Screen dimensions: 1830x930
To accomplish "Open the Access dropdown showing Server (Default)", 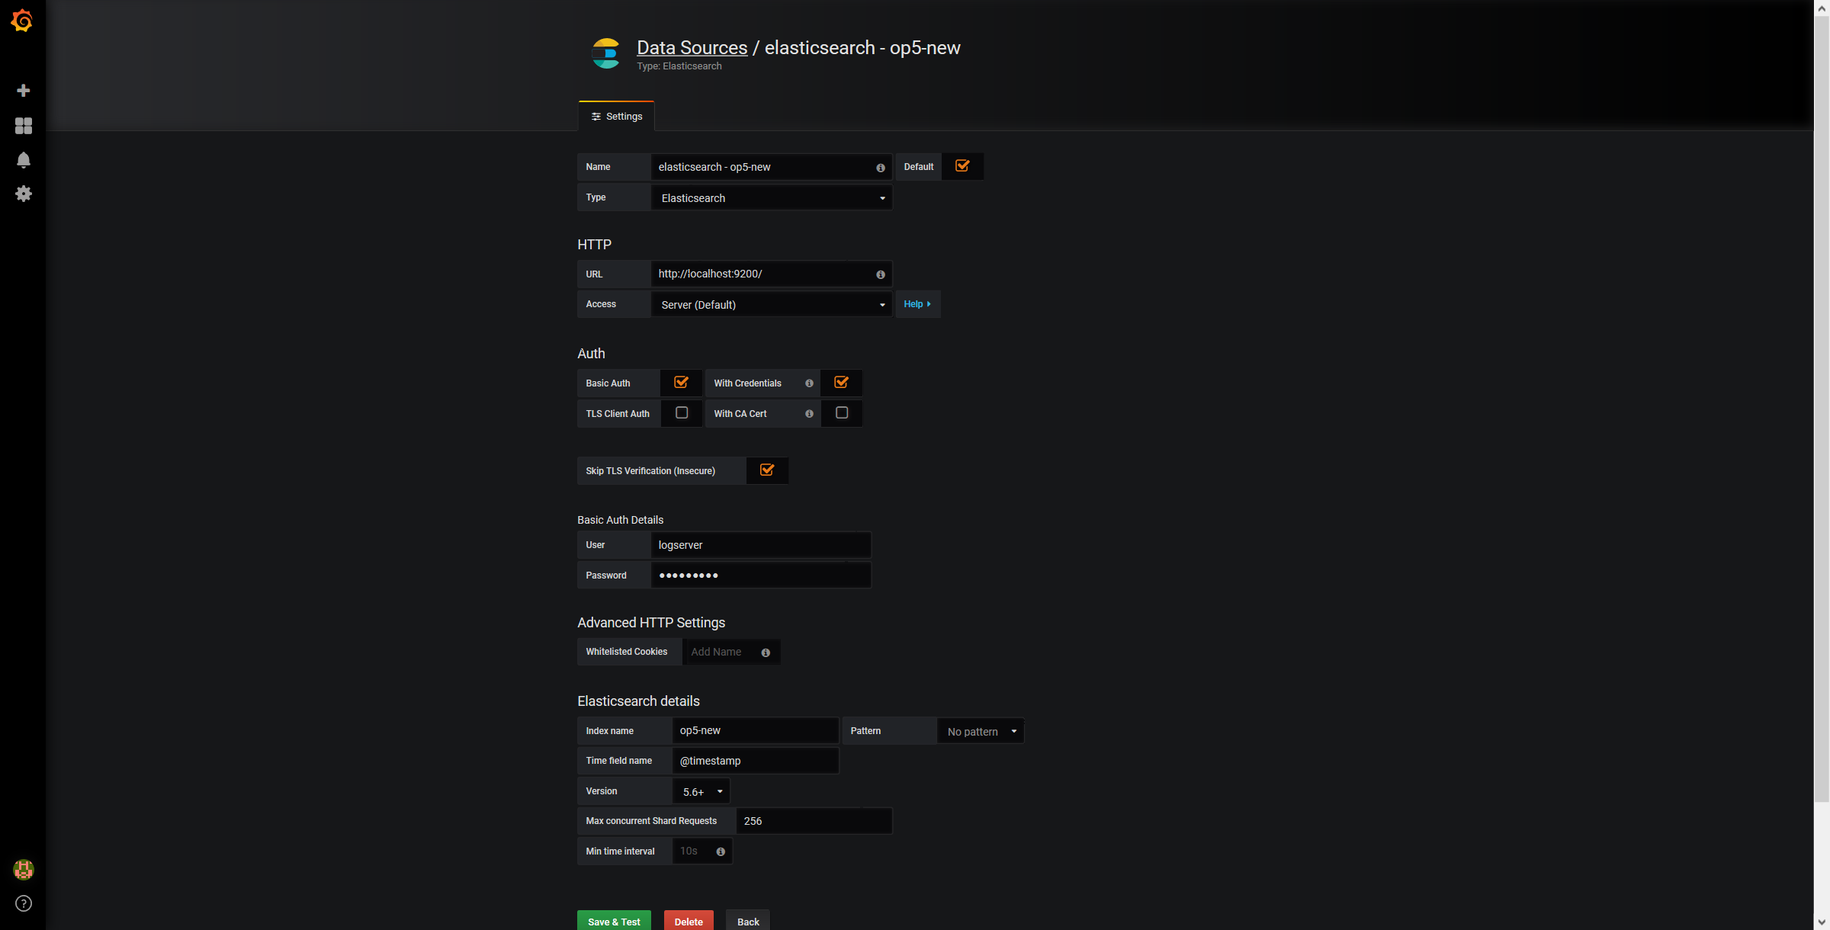I will (772, 305).
